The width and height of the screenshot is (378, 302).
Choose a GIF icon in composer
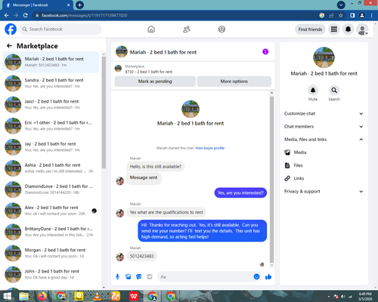point(150,277)
